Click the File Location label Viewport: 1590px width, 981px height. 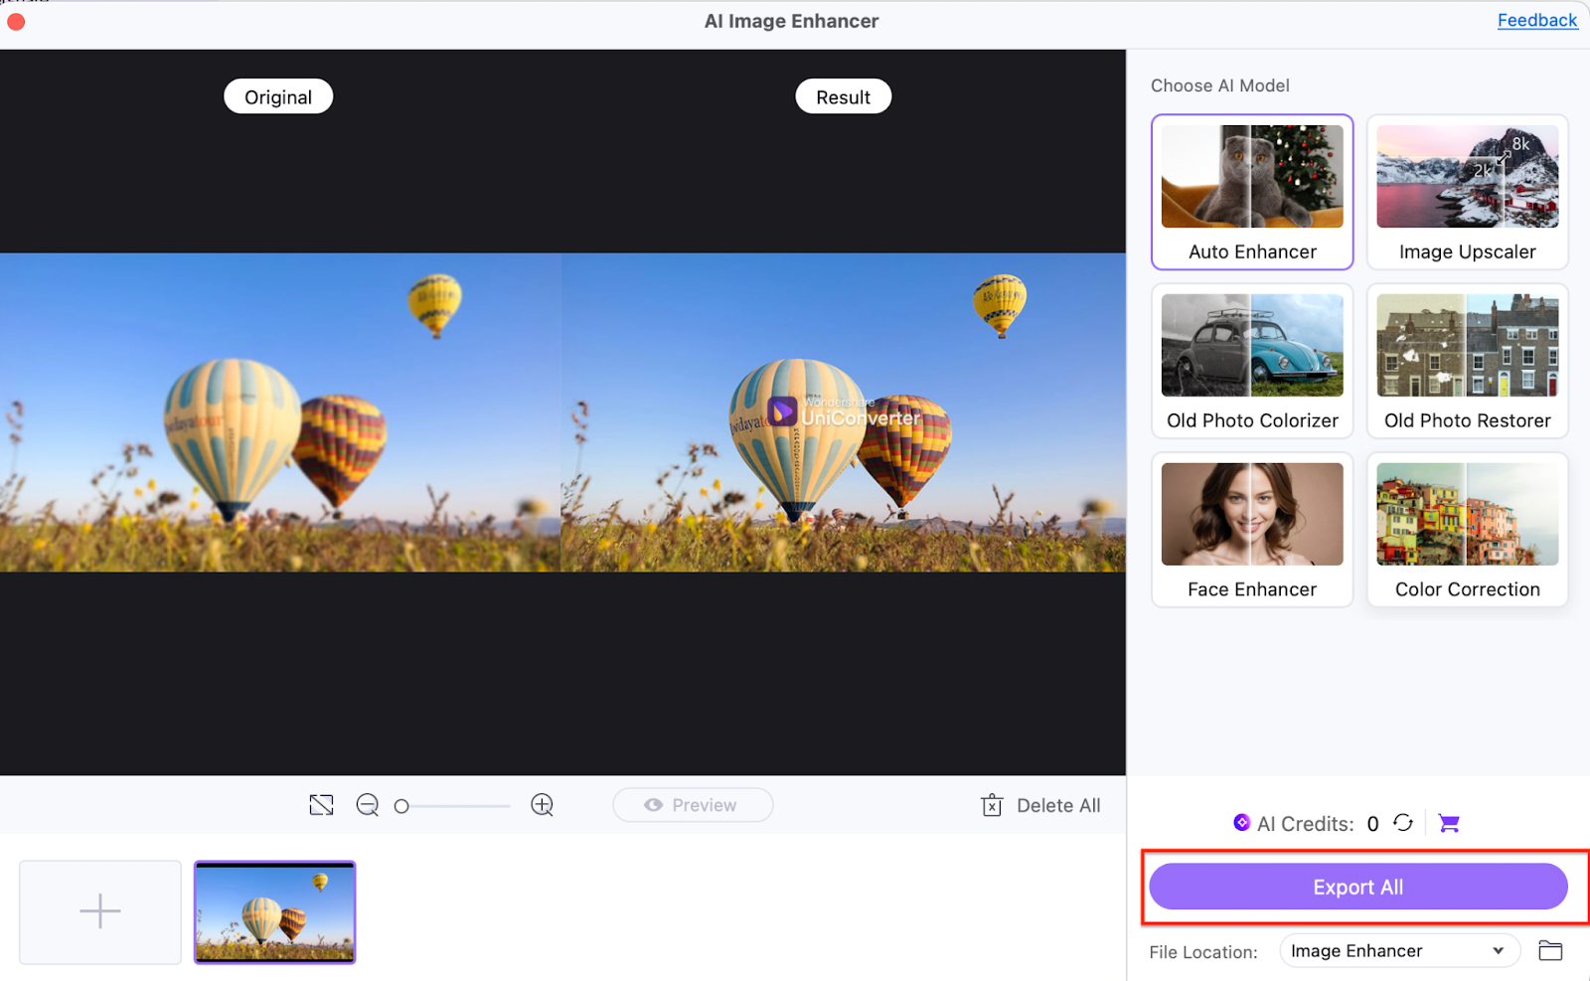pos(1202,952)
